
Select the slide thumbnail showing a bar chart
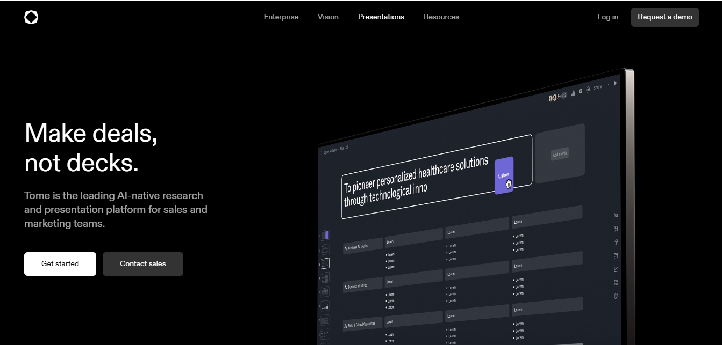pos(325,306)
